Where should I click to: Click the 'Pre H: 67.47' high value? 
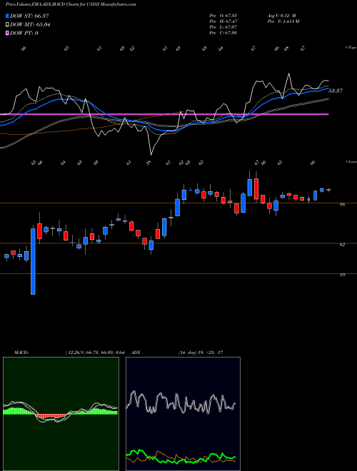pos(223,21)
